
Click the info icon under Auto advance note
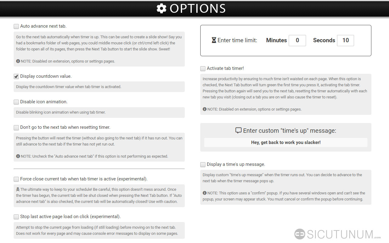pos(18,61)
